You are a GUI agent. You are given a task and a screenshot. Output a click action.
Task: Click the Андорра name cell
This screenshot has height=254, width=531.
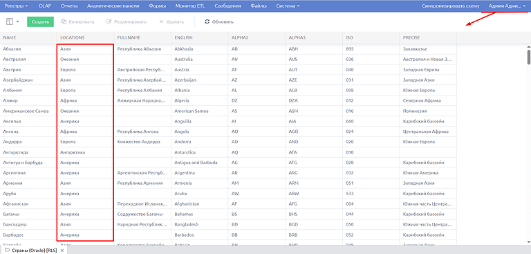(28, 142)
